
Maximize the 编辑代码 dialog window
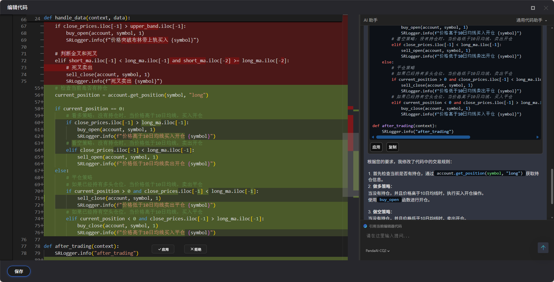[x=533, y=8]
